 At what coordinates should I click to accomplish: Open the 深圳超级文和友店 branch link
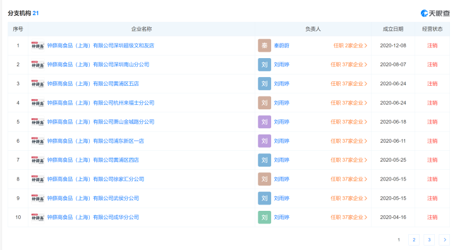pyautogui.click(x=100, y=45)
